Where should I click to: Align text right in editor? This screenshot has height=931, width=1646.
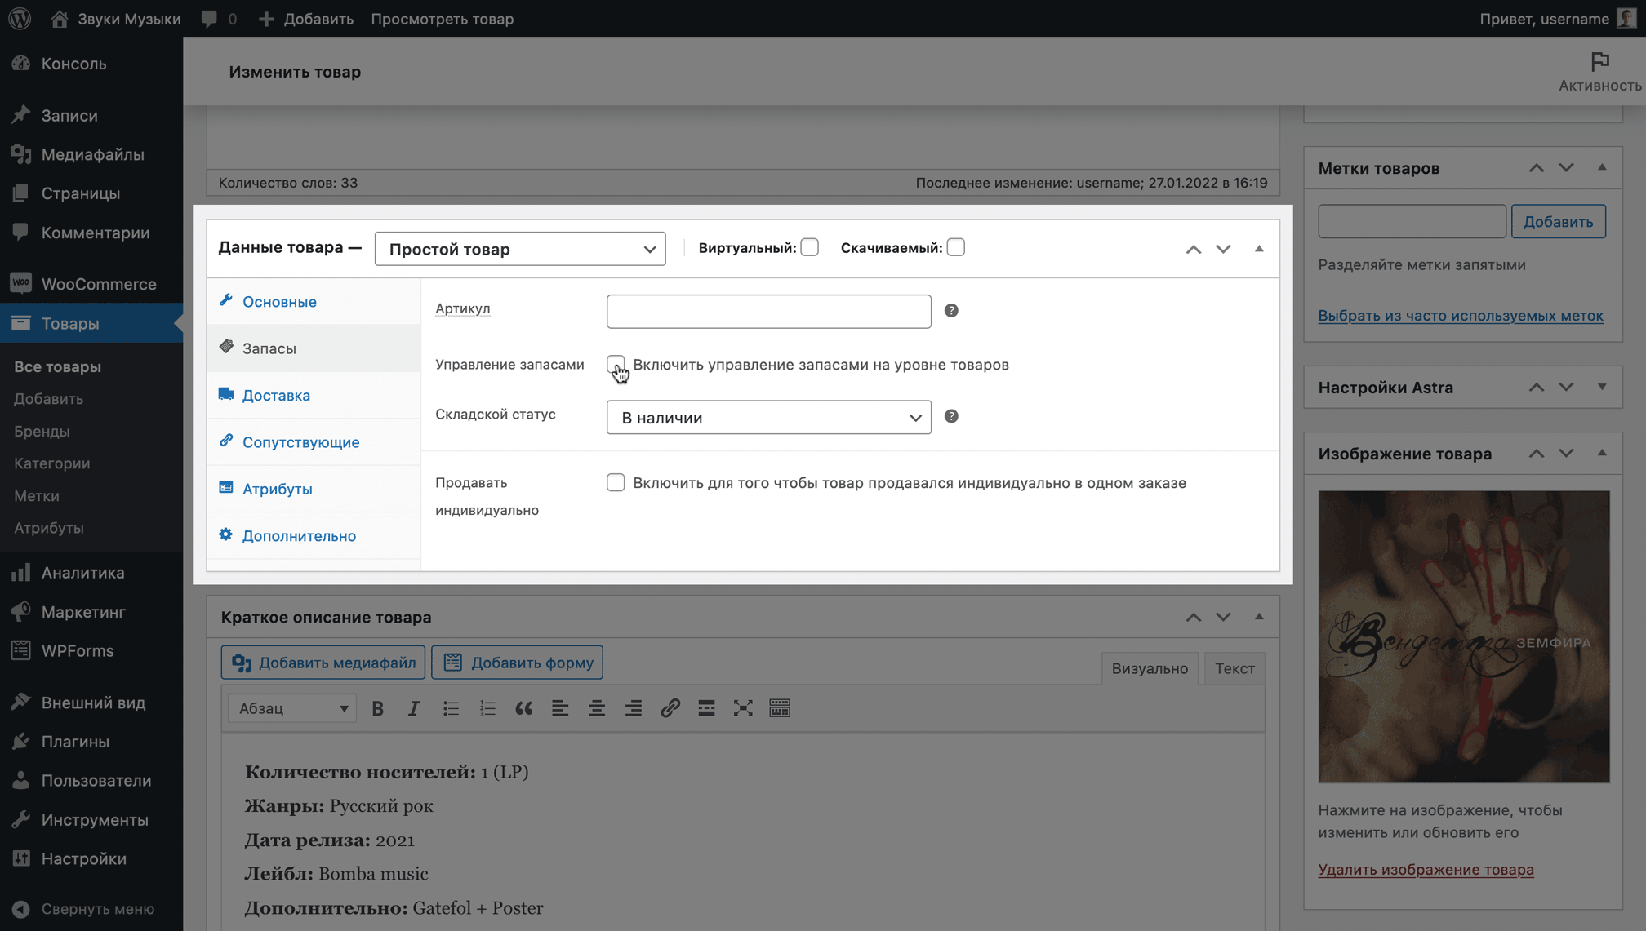point(634,708)
